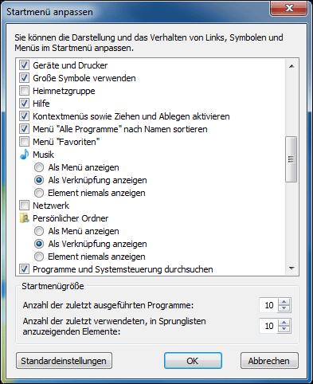Uncheck the Geräte und Drucker checkbox
This screenshot has height=384, width=313.
(x=24, y=65)
